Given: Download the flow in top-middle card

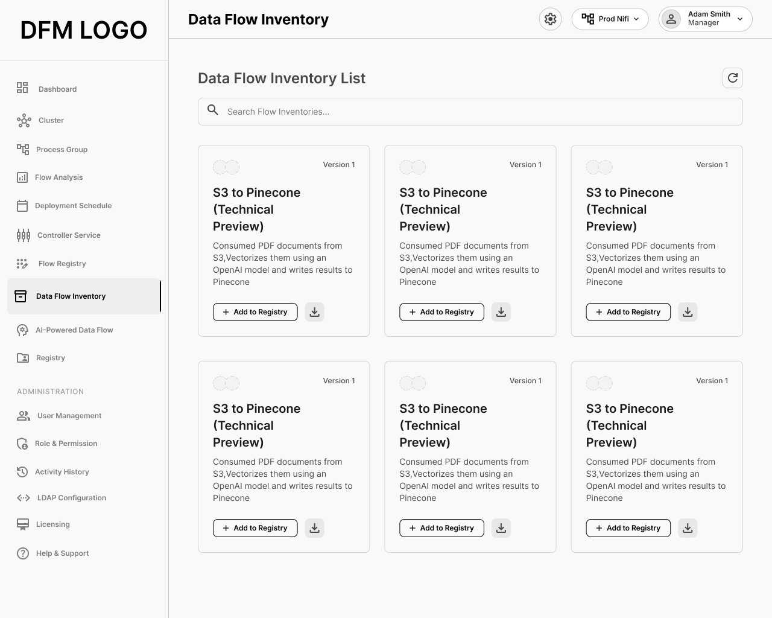Looking at the screenshot, I should 501,312.
